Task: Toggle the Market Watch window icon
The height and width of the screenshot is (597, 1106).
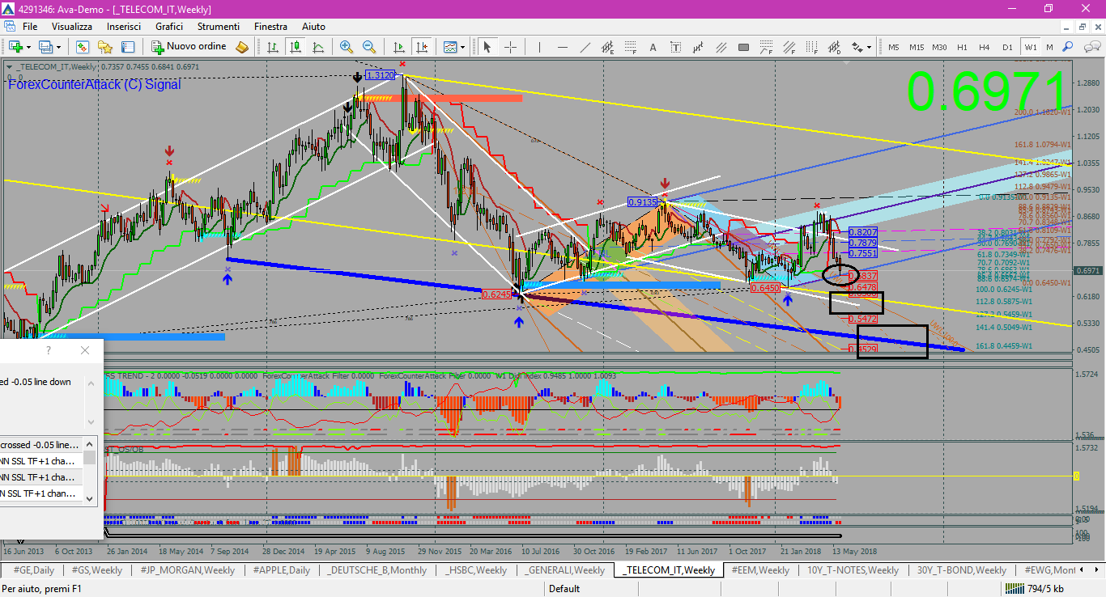Action: (x=83, y=47)
